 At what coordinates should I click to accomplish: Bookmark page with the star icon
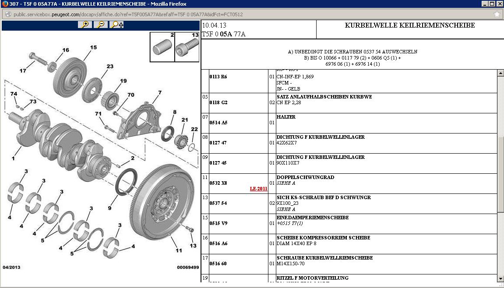[497, 14]
